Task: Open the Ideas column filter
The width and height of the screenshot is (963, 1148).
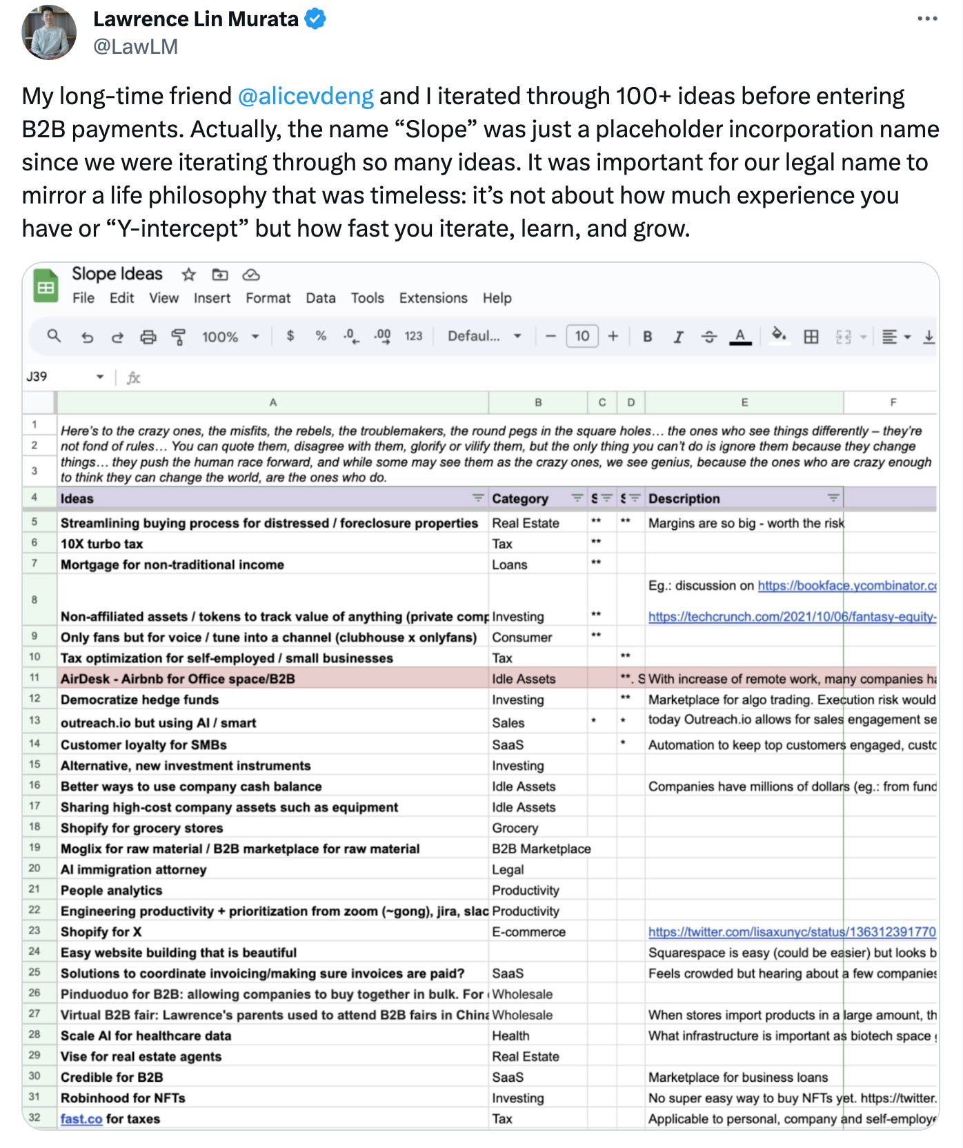Action: (477, 497)
